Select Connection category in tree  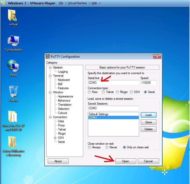60,117
